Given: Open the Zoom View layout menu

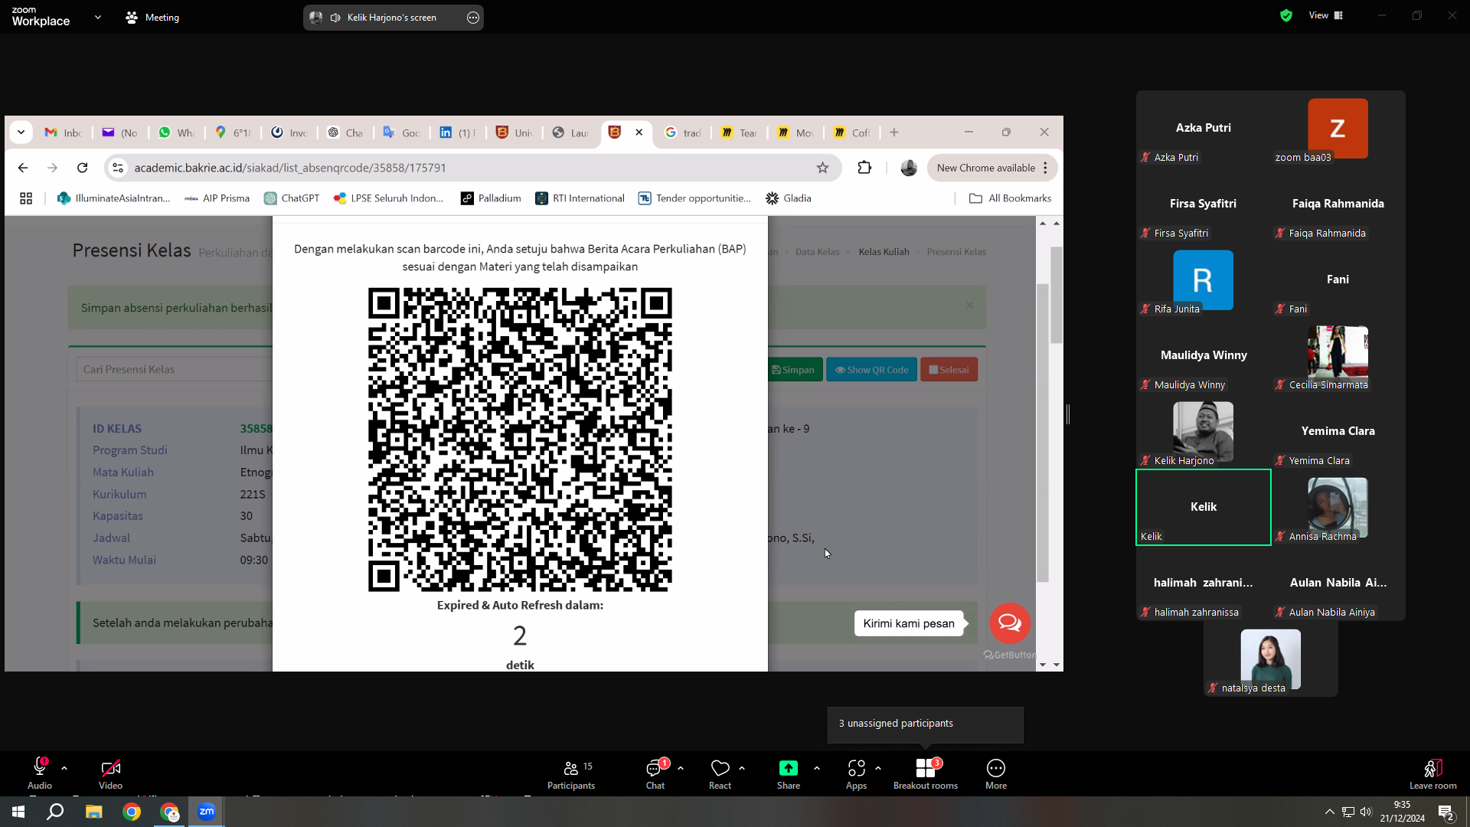Looking at the screenshot, I should click(1326, 15).
